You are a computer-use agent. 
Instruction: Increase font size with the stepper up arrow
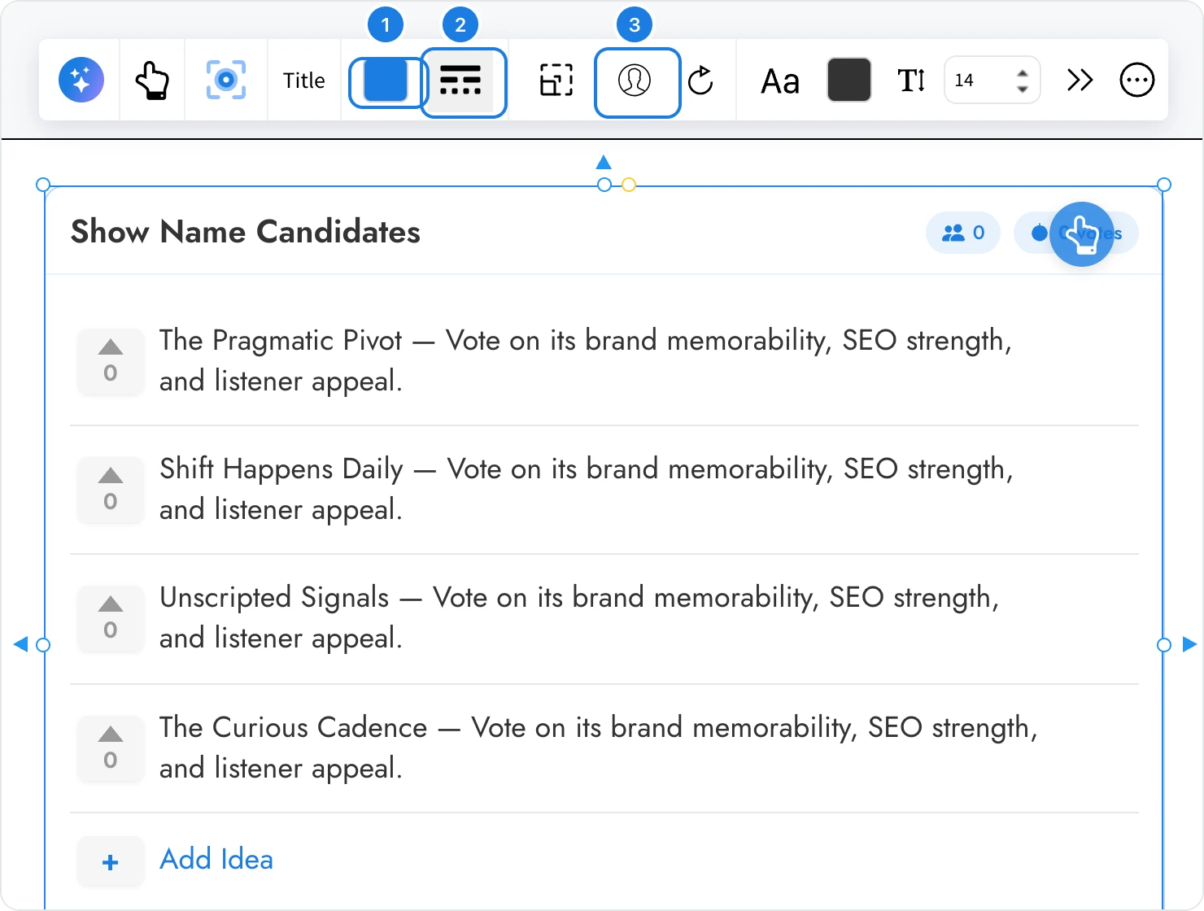coord(1023,72)
